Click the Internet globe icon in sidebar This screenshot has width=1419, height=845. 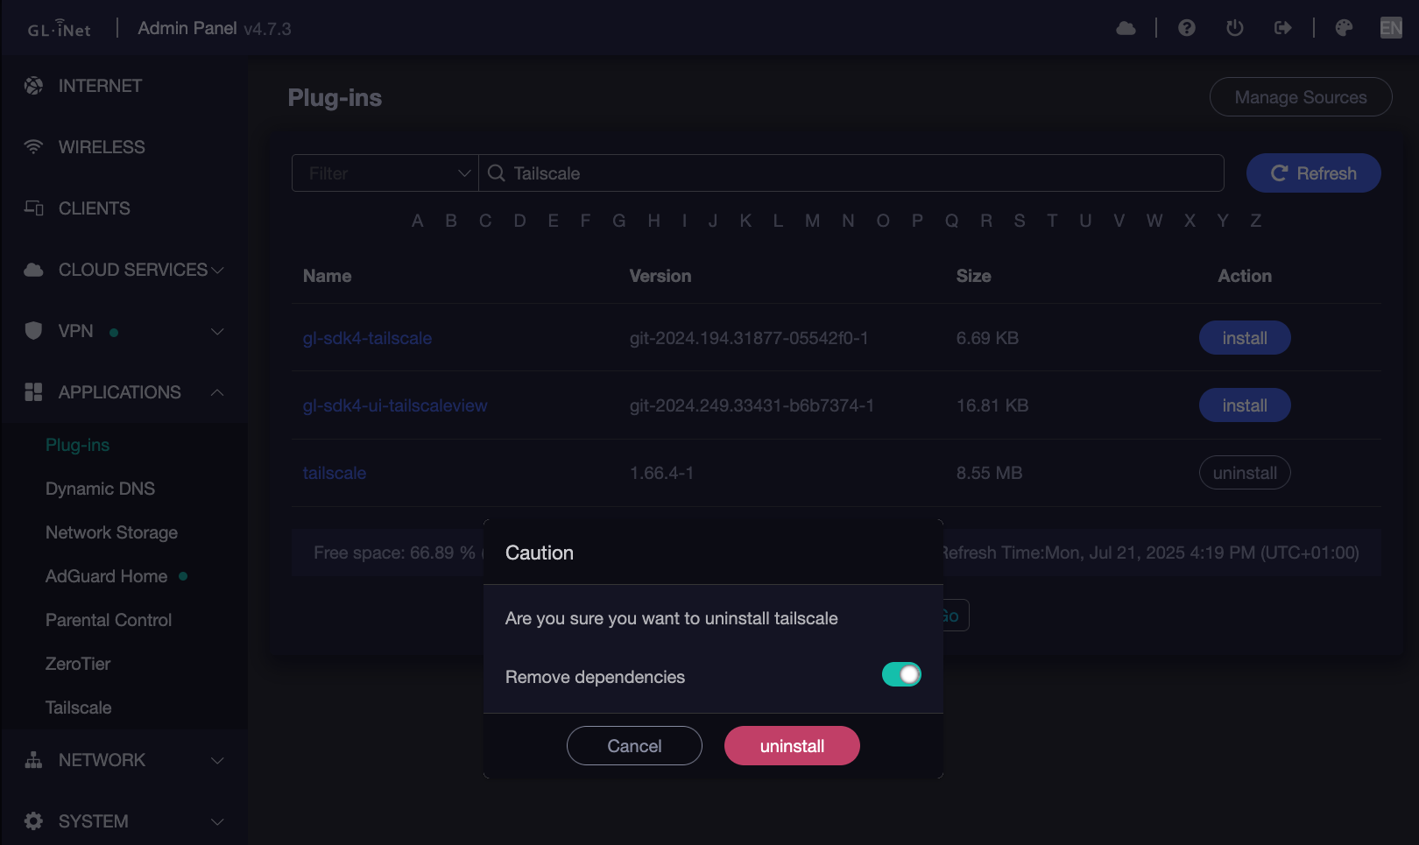point(33,86)
